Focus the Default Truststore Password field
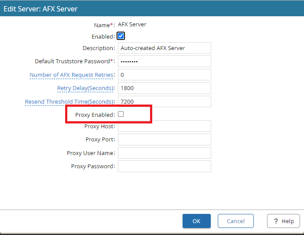Screen dimensions: 304x235 pos(164,61)
